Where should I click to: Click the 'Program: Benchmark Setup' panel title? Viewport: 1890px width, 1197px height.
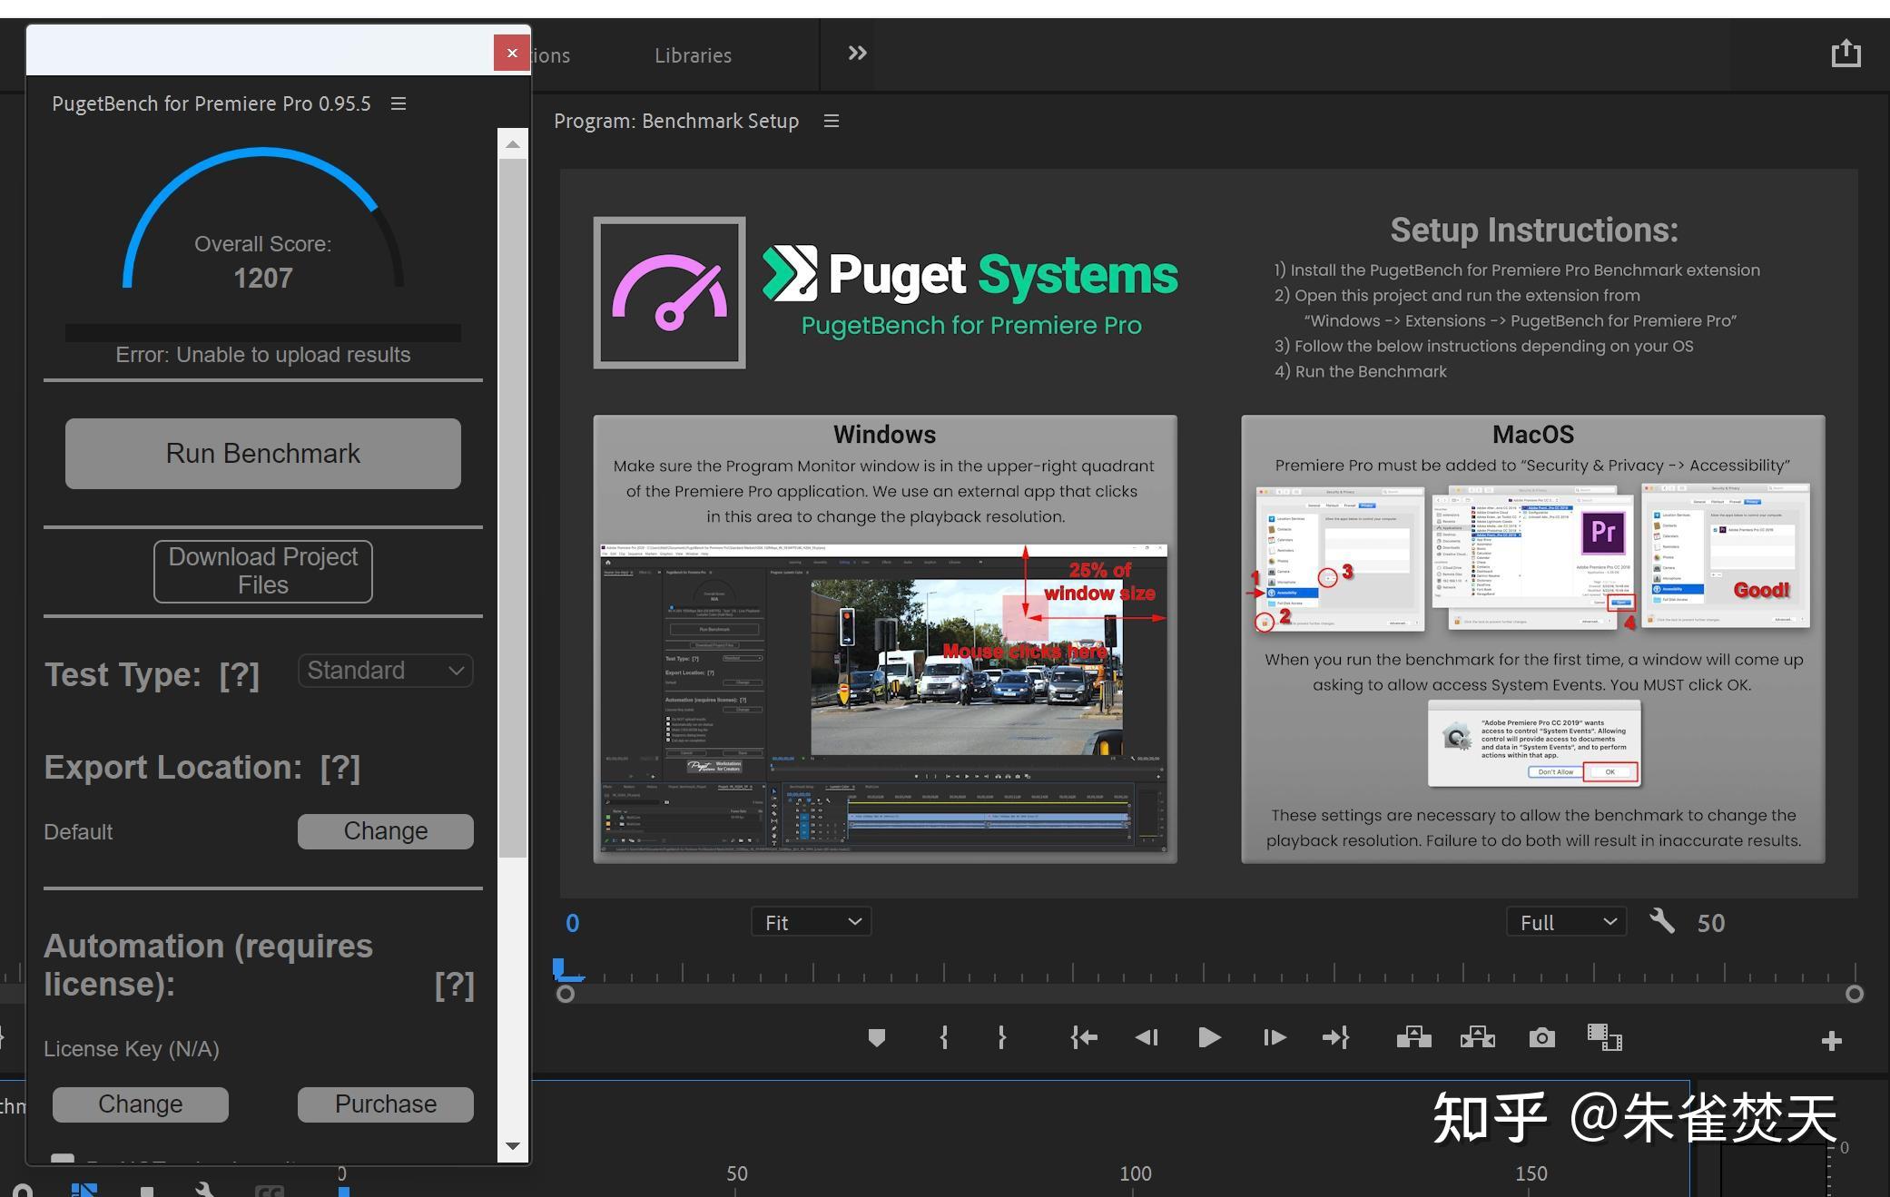tap(676, 121)
